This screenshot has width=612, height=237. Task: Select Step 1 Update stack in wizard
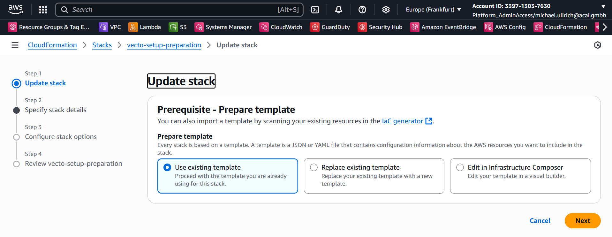coord(45,83)
